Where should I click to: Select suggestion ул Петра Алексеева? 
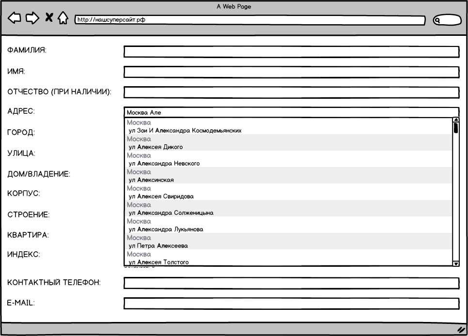(x=288, y=241)
